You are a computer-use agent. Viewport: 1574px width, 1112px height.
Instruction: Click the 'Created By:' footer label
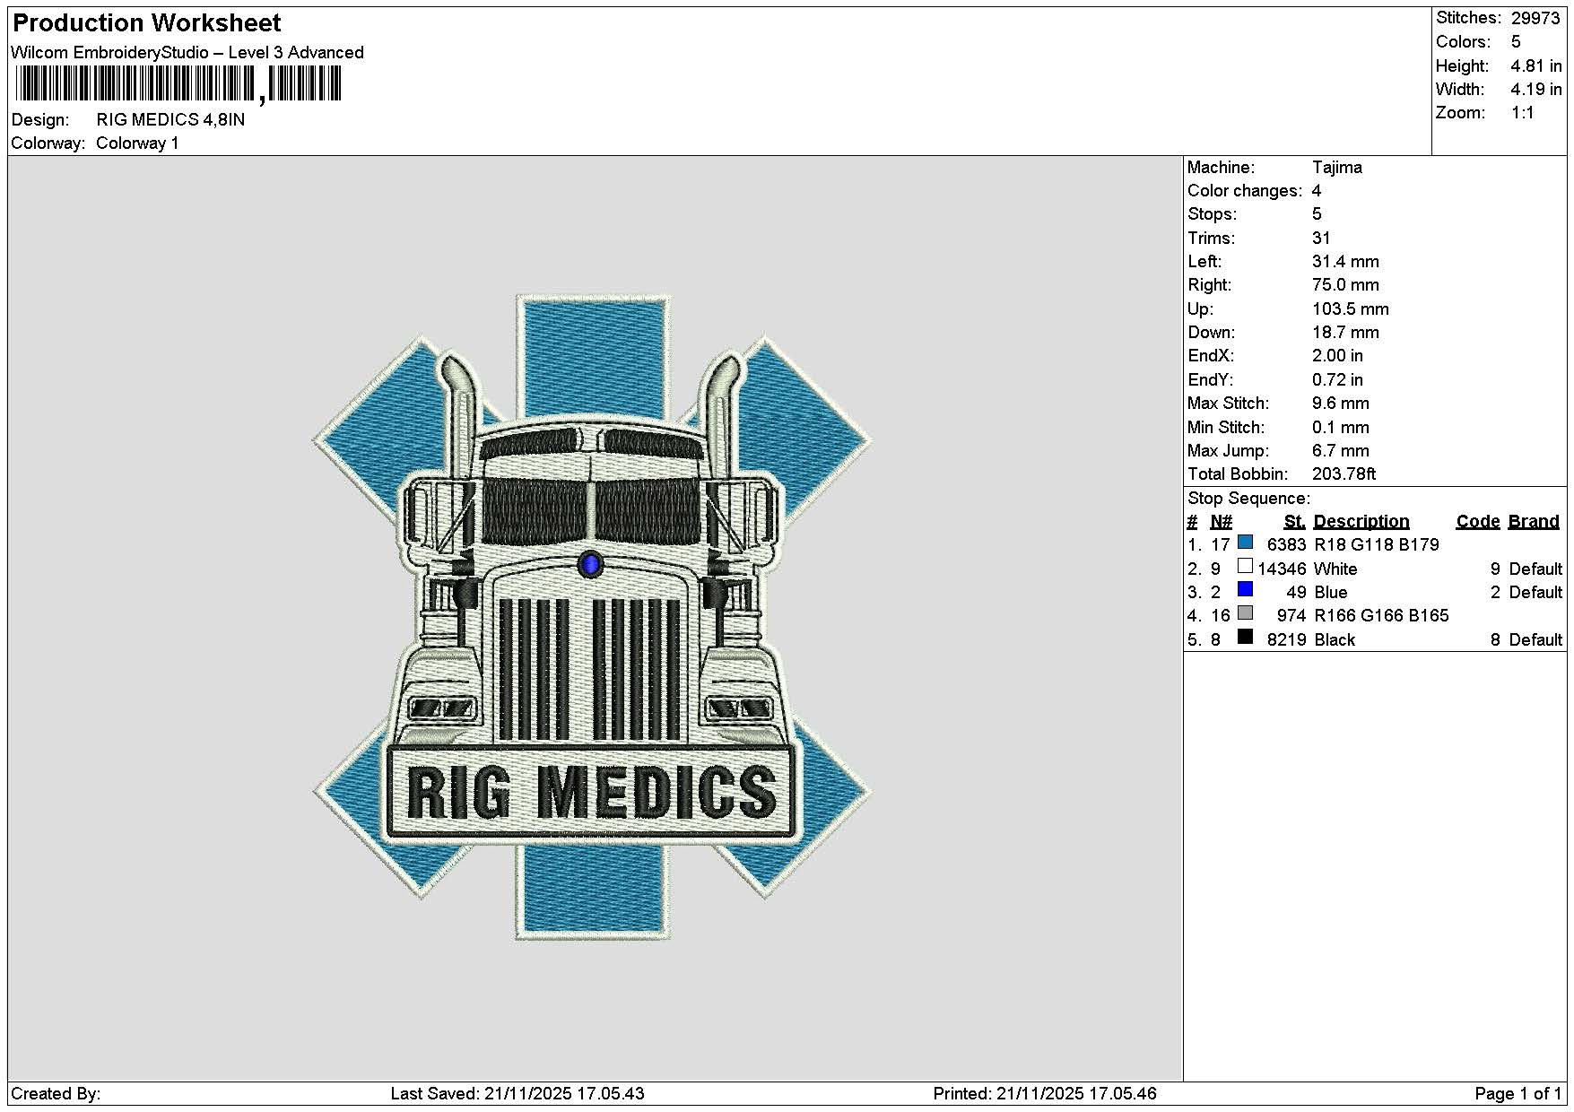click(x=56, y=1093)
